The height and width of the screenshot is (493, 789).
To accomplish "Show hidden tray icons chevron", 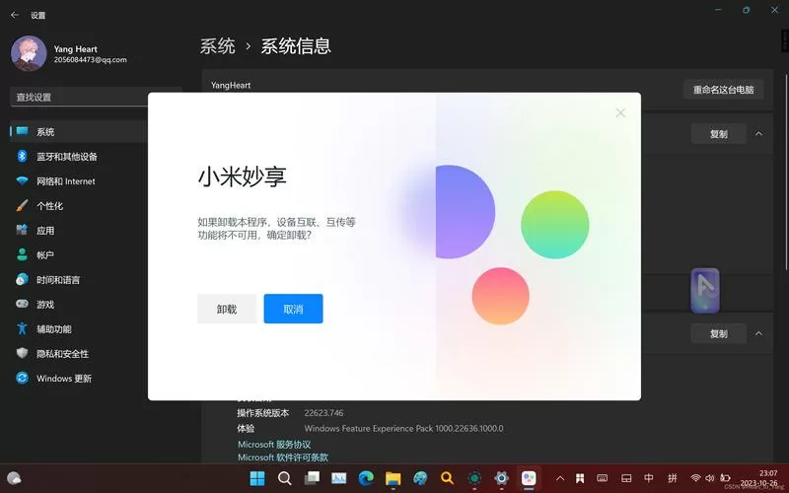I will pos(560,478).
